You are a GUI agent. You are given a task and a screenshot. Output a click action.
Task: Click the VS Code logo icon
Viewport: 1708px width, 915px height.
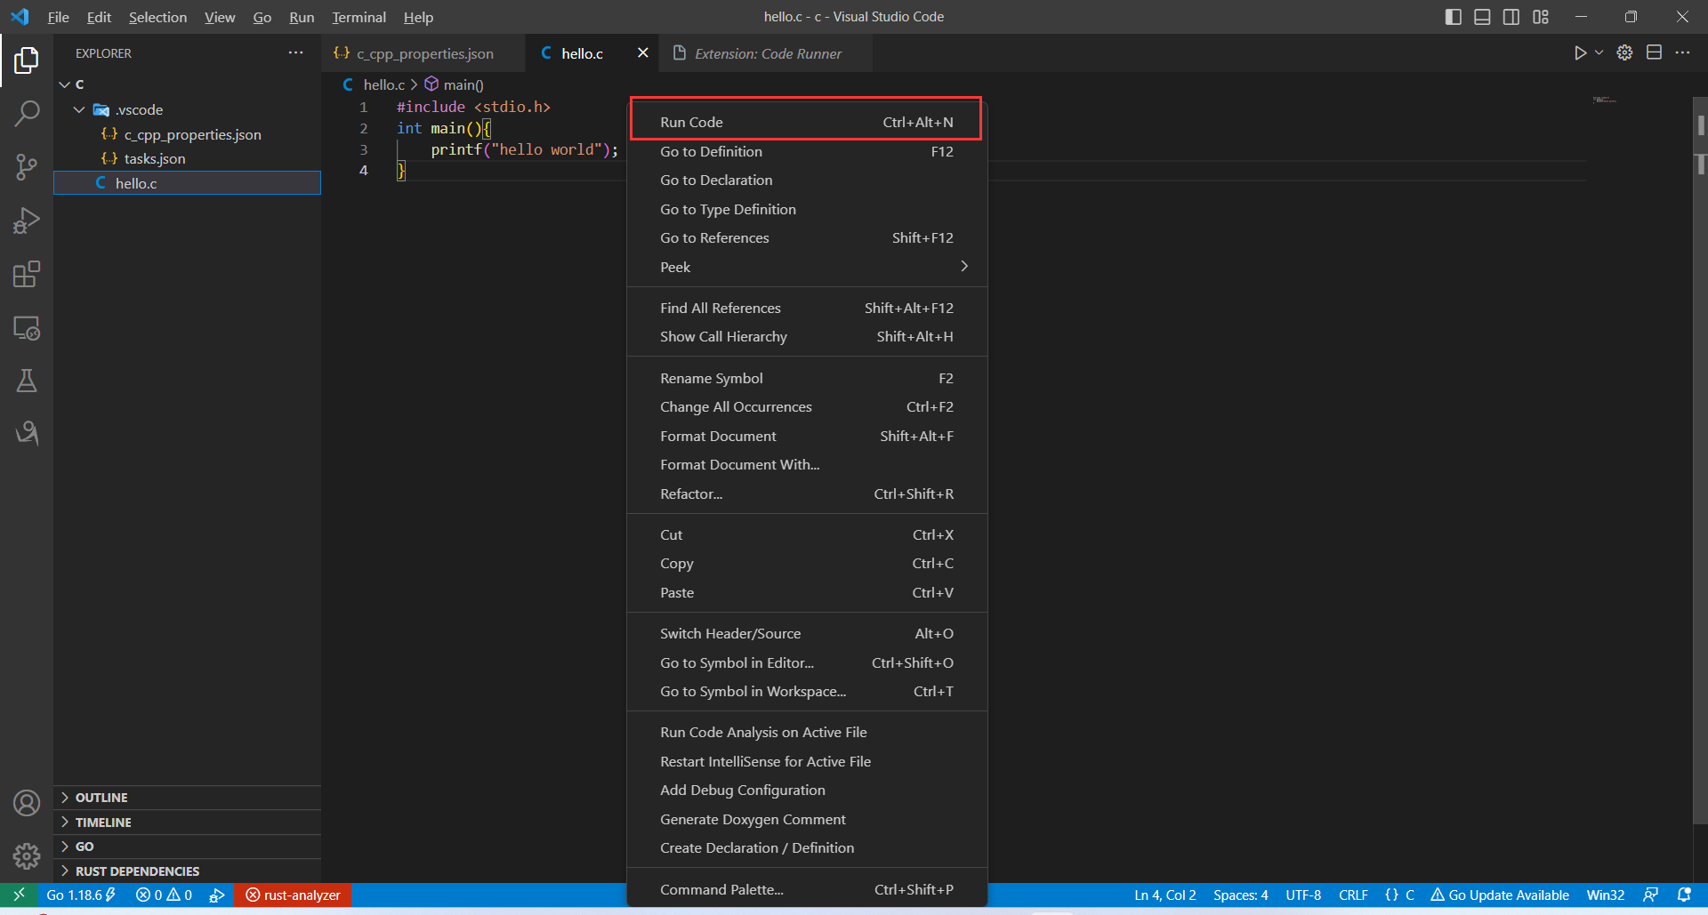coord(20,17)
